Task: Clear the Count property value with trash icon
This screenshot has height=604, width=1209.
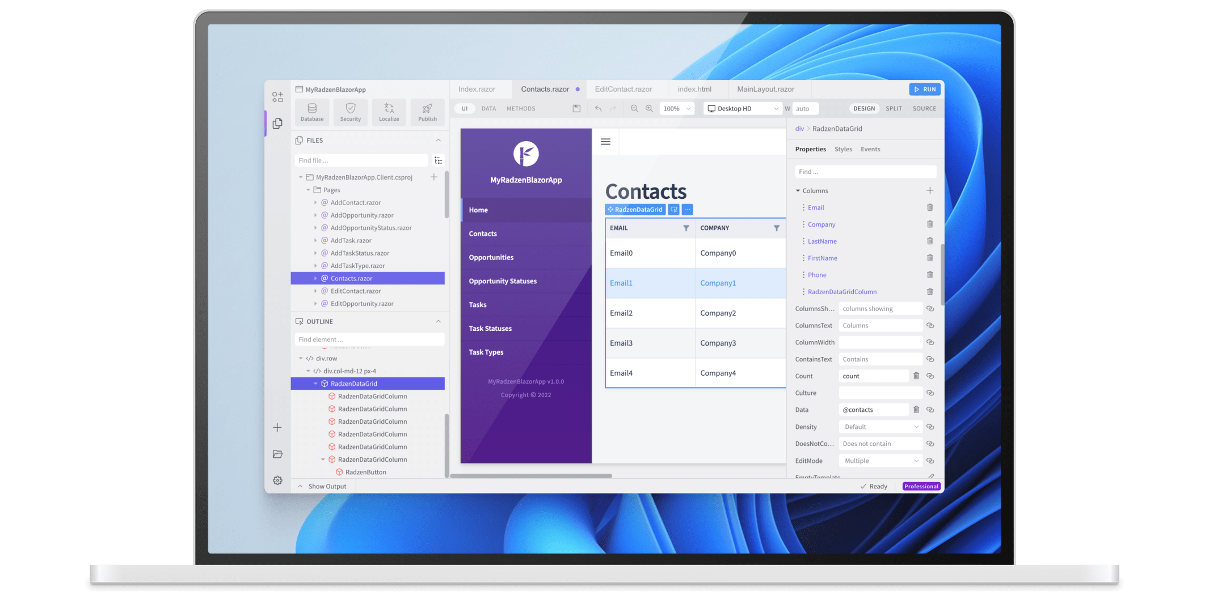Action: coord(916,376)
